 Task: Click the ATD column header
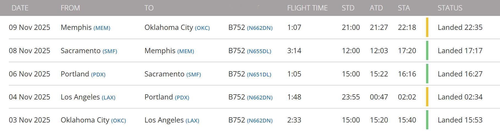tap(376, 8)
